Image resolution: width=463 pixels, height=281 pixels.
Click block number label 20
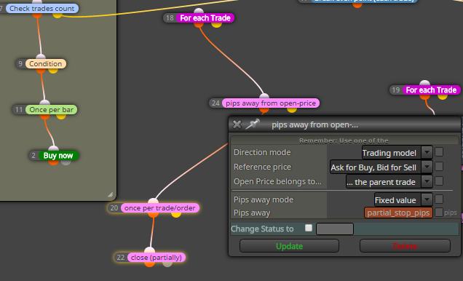[114, 207]
